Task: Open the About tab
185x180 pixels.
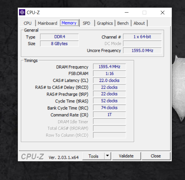Action: point(139,23)
